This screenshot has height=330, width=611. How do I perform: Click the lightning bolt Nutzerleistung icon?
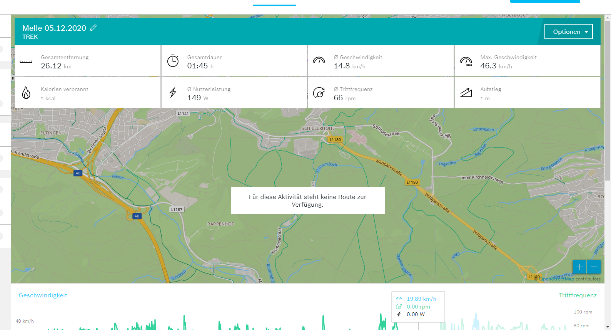coord(173,93)
